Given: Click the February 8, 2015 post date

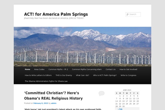Looking at the screenshot, I should [41, 103].
